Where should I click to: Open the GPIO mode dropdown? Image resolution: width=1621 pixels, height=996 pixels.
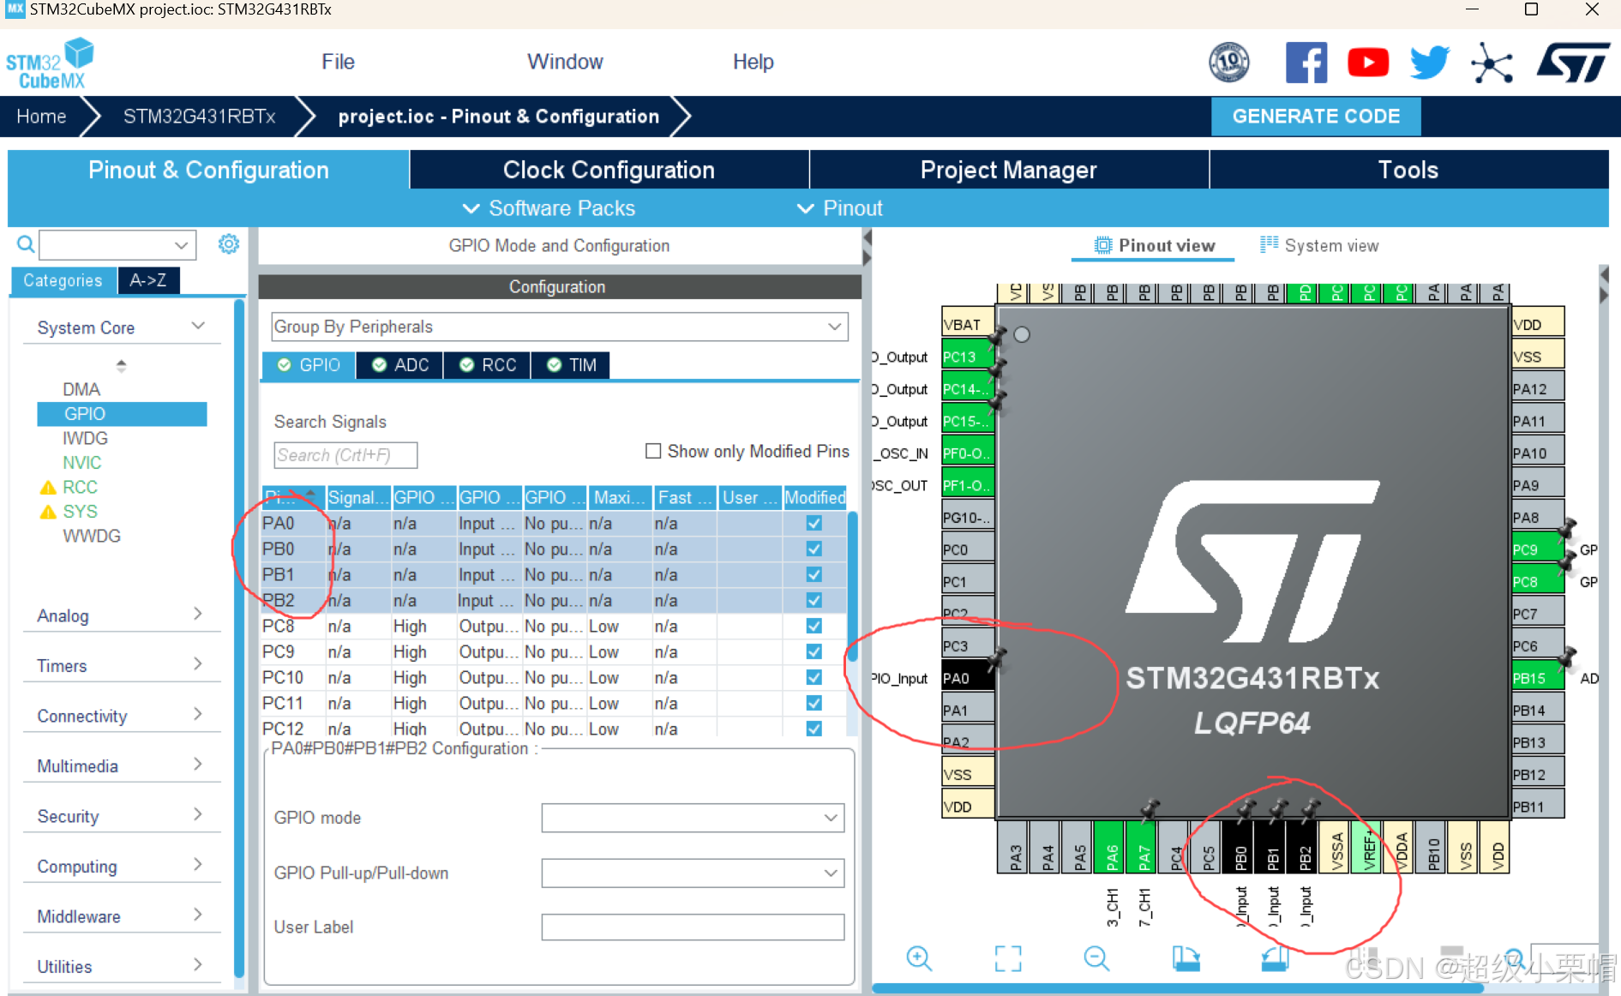pyautogui.click(x=693, y=818)
